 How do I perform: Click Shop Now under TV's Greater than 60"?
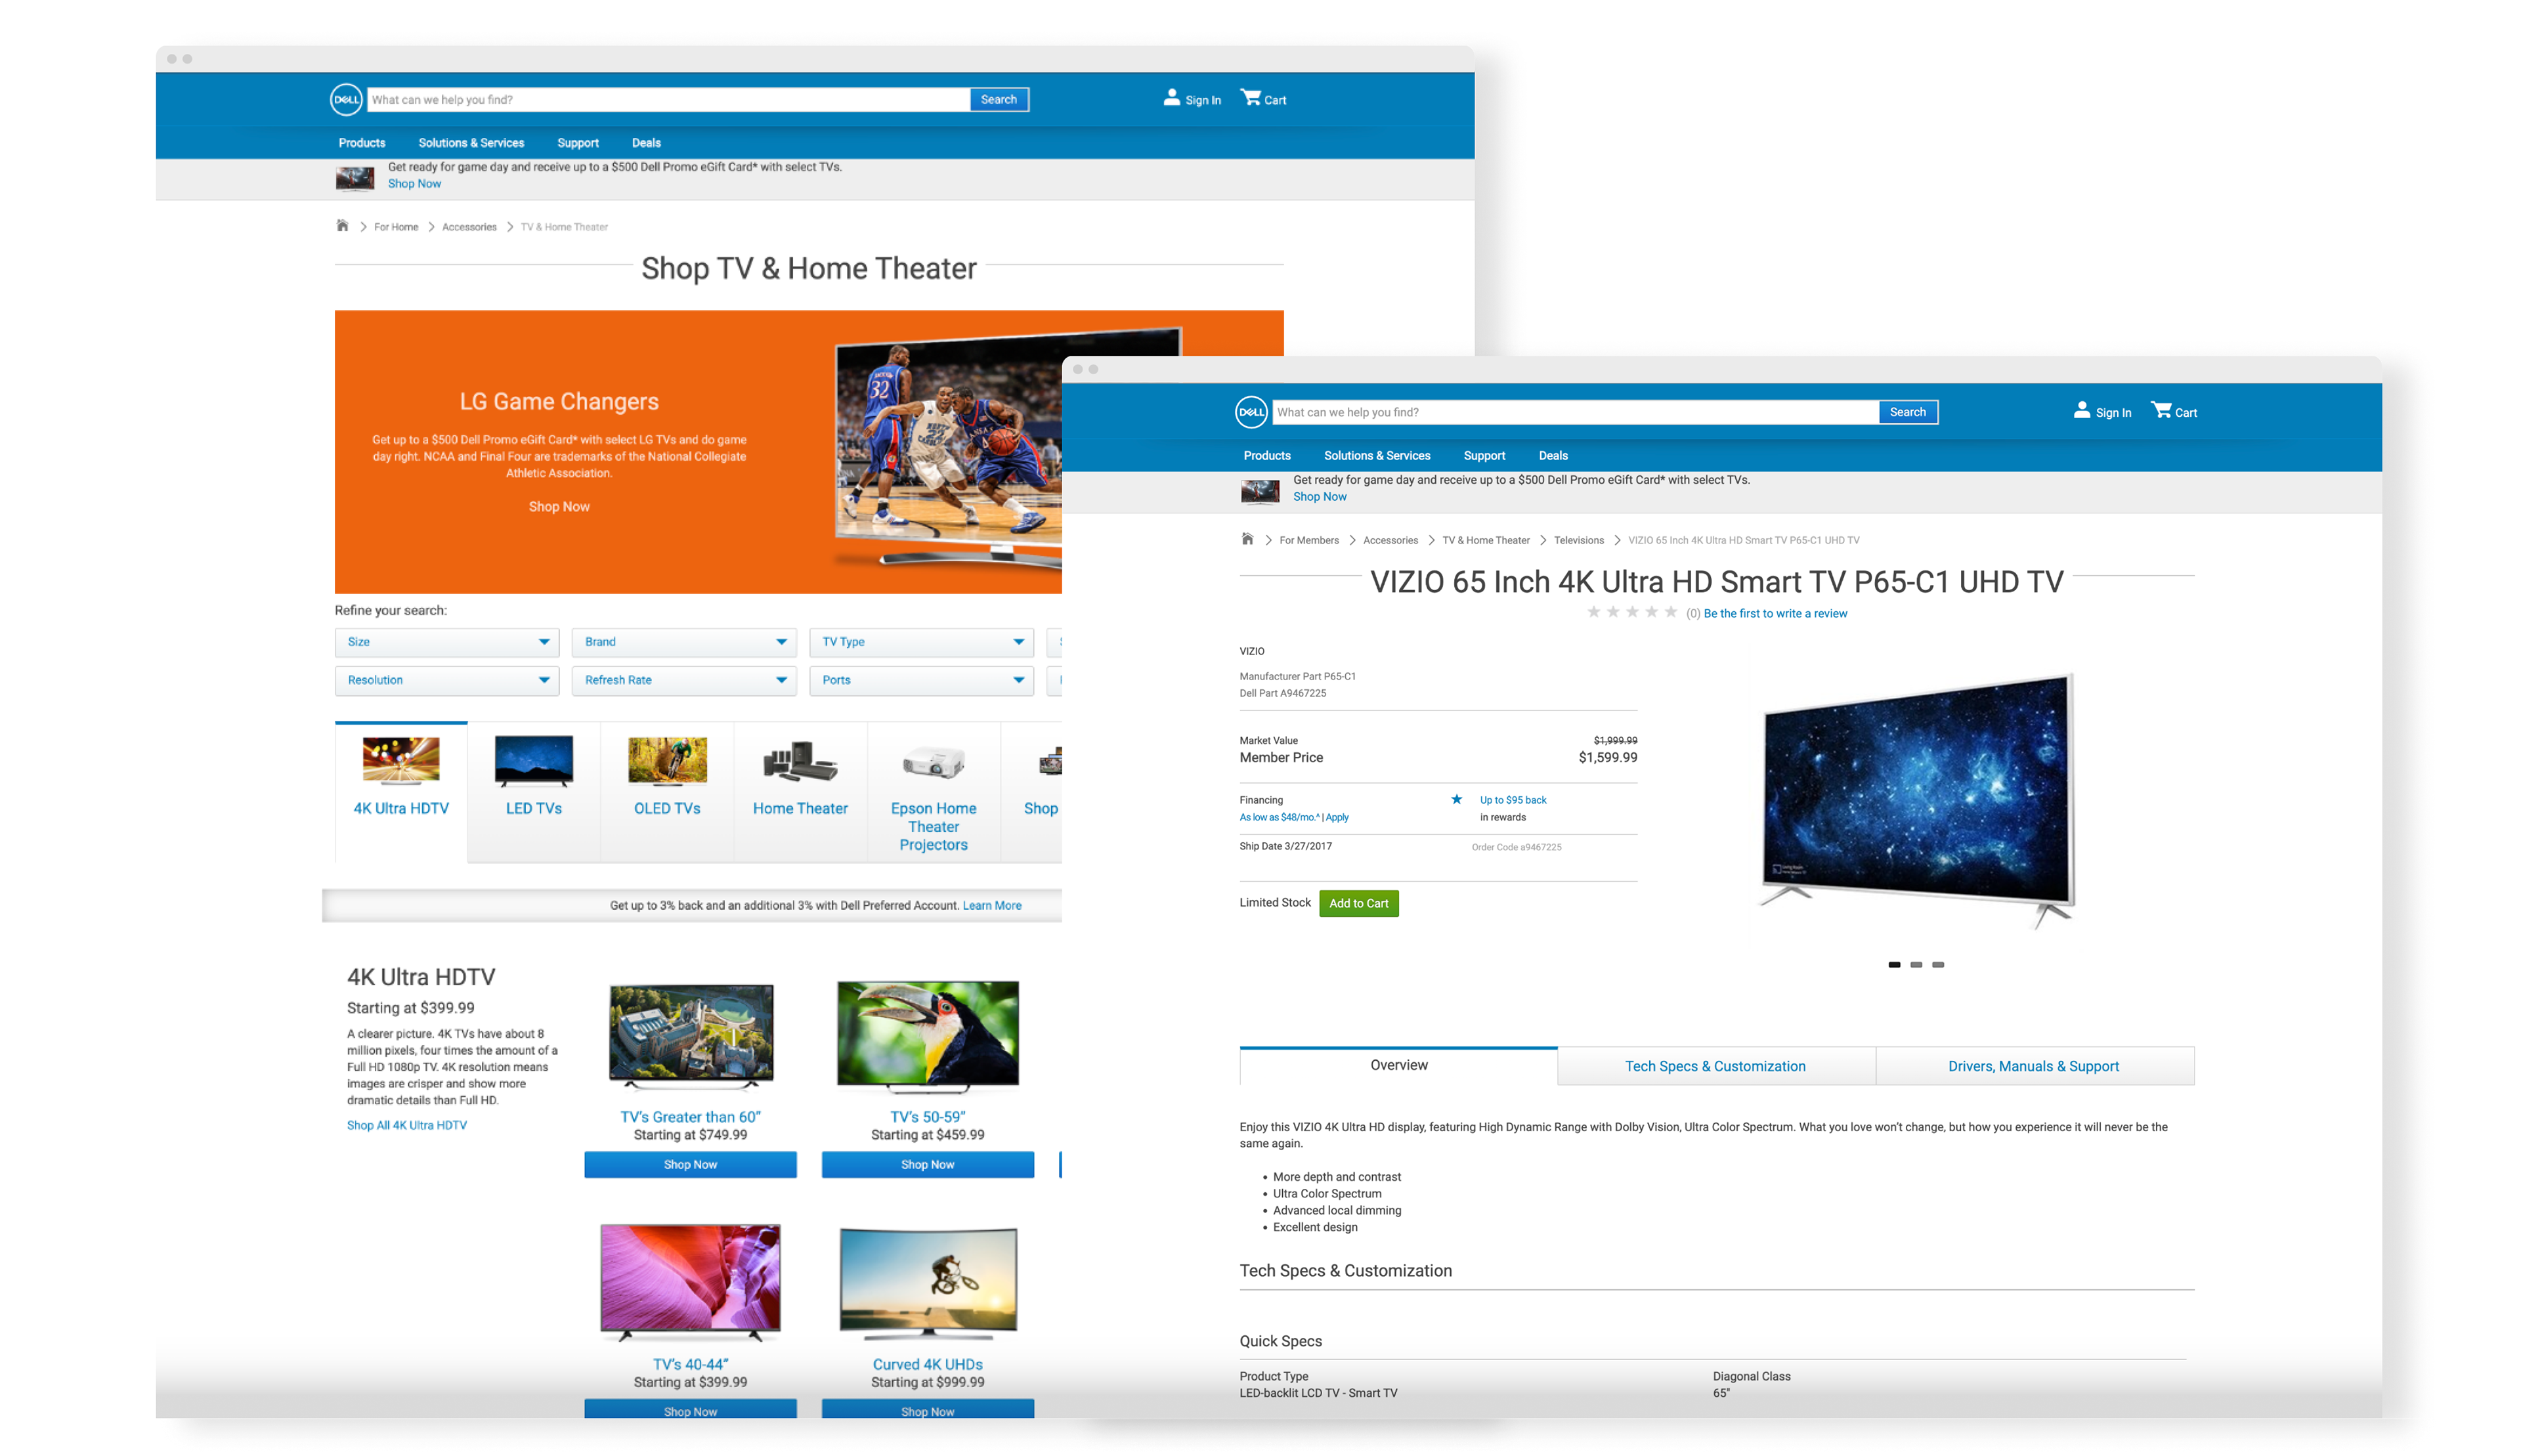coord(690,1164)
